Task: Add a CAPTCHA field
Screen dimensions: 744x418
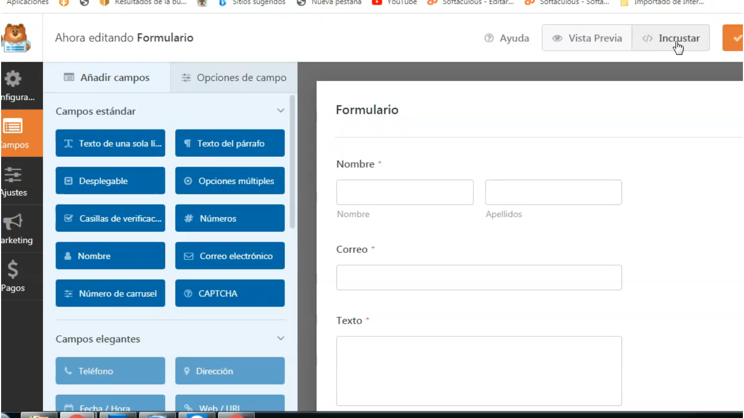Action: (x=230, y=293)
